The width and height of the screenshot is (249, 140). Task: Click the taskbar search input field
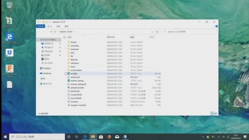point(37,136)
